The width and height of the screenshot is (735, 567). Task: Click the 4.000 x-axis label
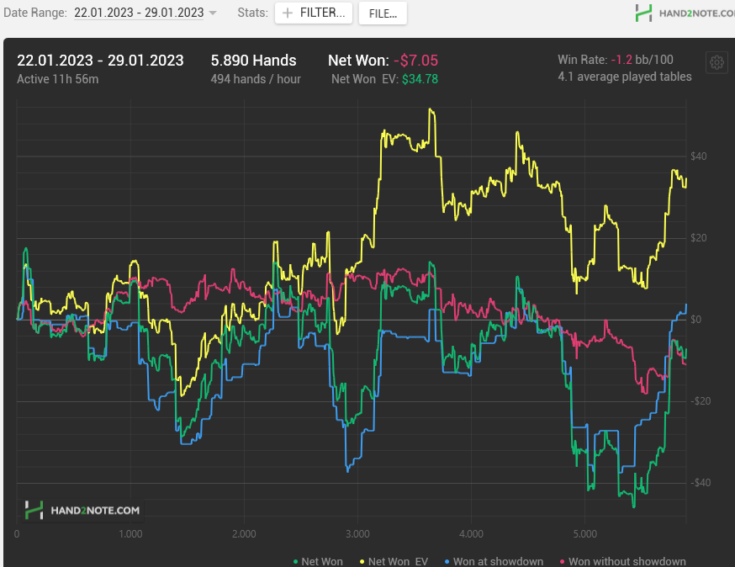pos(471,533)
